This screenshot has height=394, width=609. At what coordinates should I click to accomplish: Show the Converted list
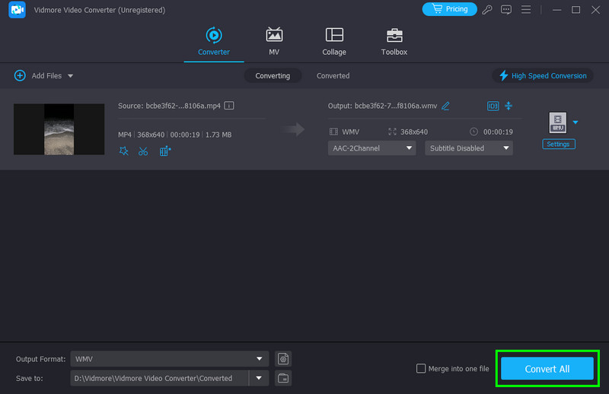click(x=333, y=76)
